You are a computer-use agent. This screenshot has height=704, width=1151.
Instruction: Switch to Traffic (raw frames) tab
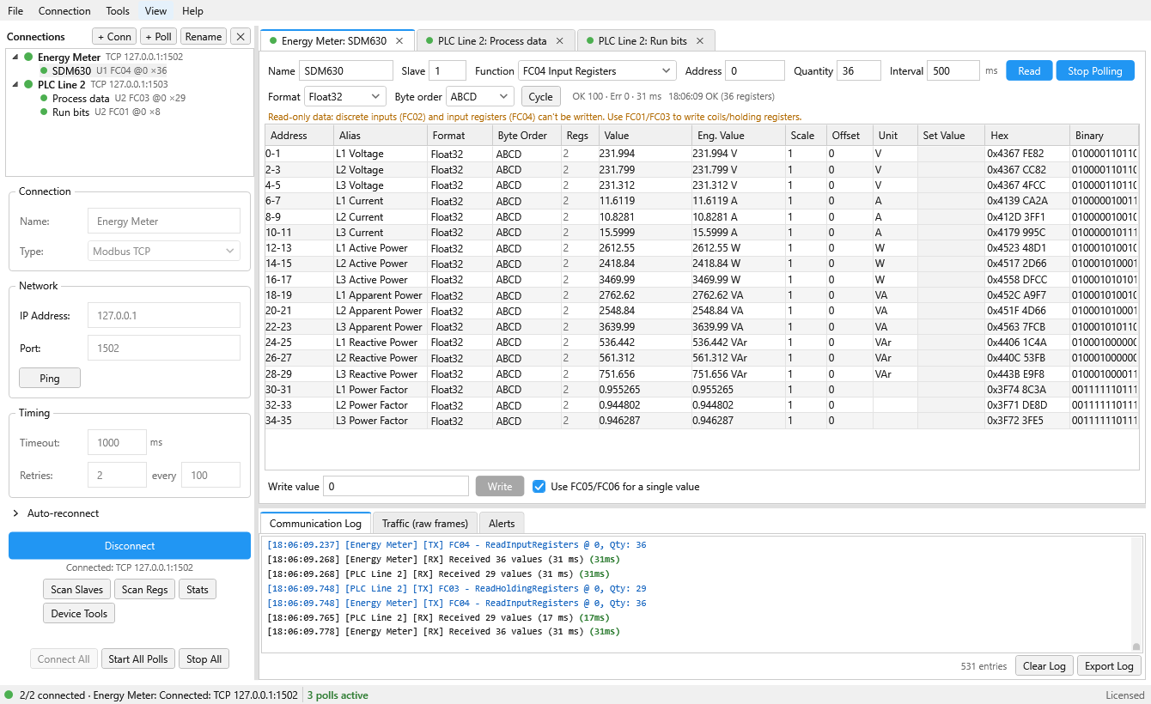click(425, 523)
